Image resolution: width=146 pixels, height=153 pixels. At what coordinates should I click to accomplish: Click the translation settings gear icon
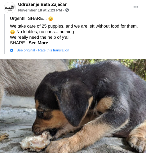click(11, 50)
